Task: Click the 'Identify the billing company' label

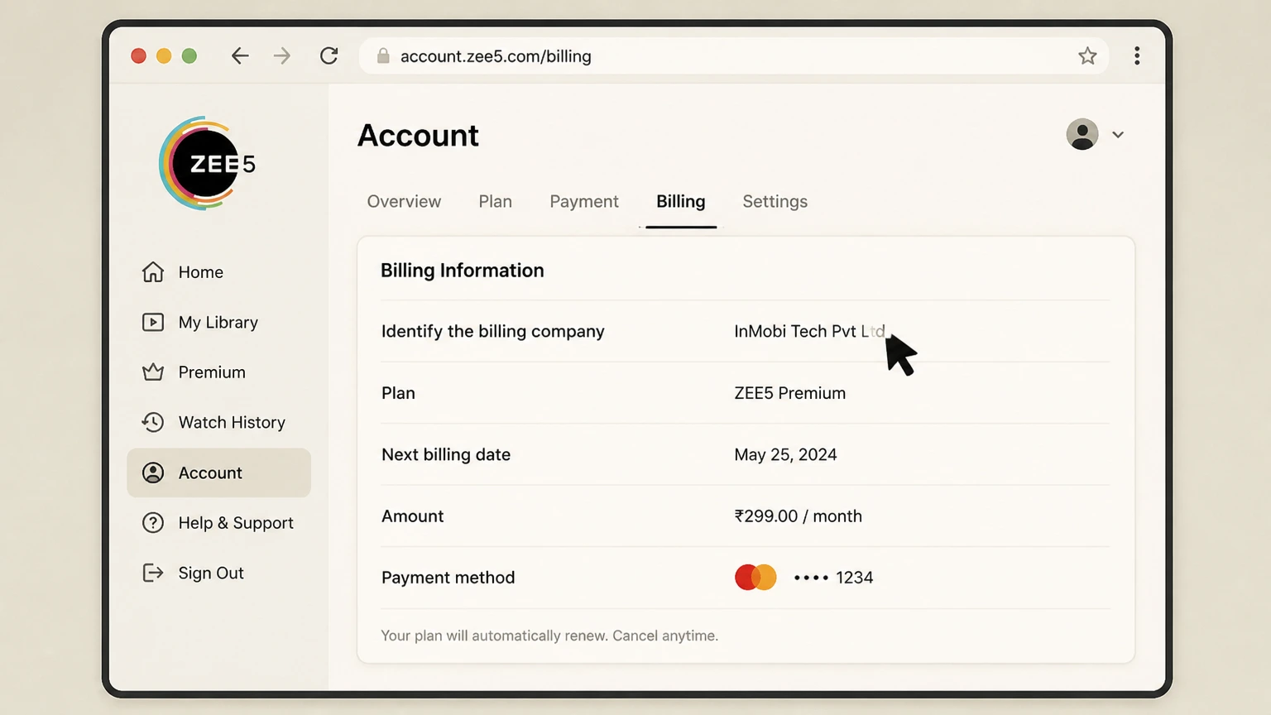Action: coord(493,331)
